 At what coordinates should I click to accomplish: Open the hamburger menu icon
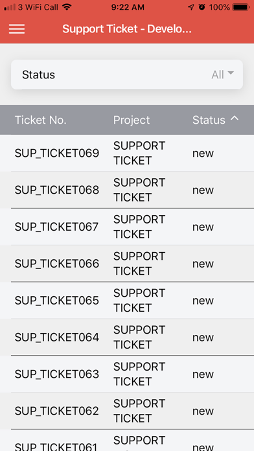pos(17,29)
